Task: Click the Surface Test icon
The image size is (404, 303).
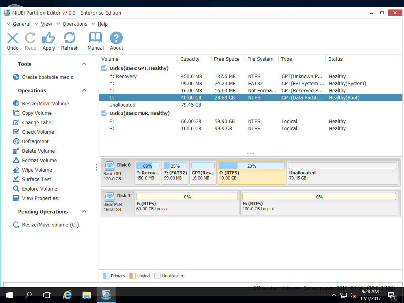Action: 16,179
